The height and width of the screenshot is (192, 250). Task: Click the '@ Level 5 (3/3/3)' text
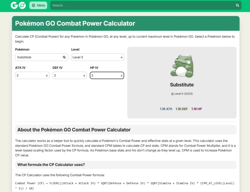182,94
